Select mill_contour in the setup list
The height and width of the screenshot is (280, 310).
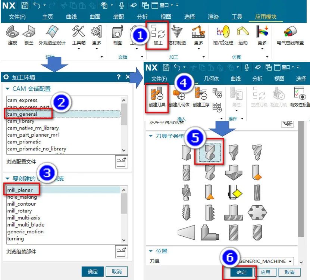[63, 204]
